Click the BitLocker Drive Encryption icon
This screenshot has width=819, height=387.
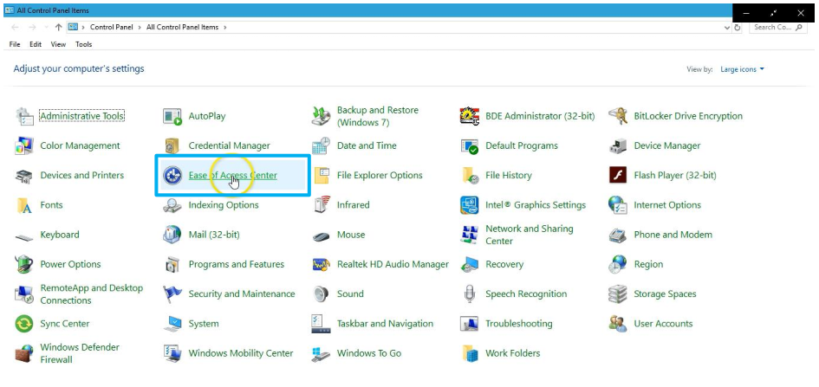618,116
